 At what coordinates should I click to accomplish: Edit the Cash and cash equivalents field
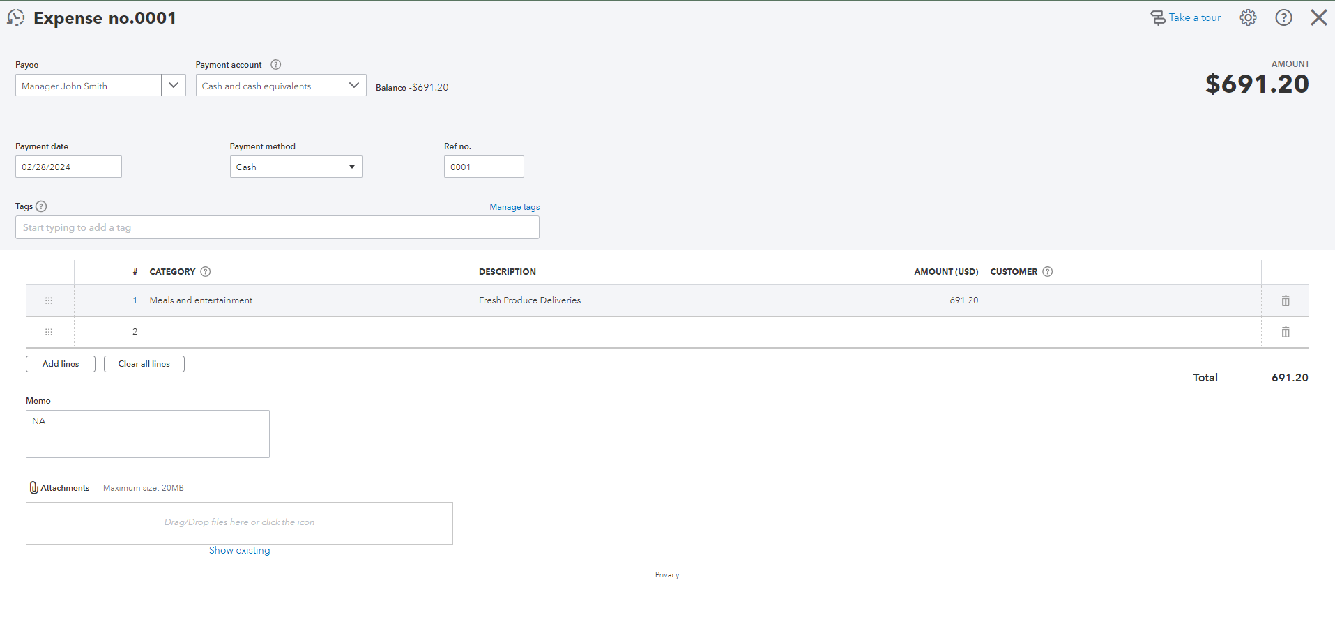click(269, 86)
